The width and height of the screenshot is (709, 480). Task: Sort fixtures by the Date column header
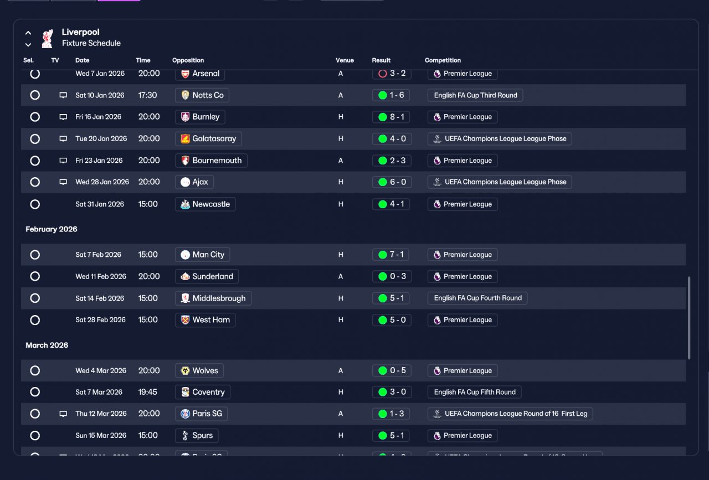coord(83,60)
